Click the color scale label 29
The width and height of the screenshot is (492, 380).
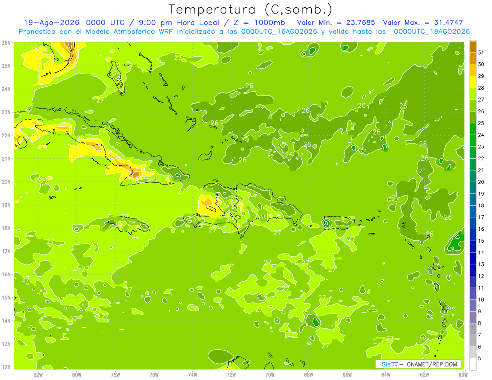point(481,76)
